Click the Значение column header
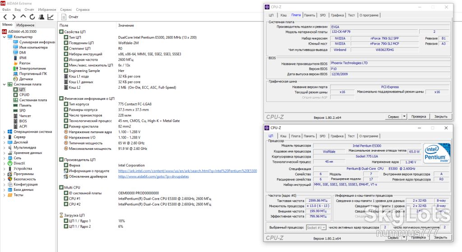462x252 pixels. point(126,26)
